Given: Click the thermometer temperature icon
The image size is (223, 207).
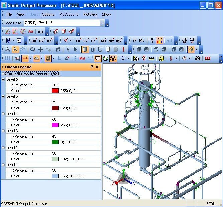Looking at the screenshot, I should coord(171,58).
